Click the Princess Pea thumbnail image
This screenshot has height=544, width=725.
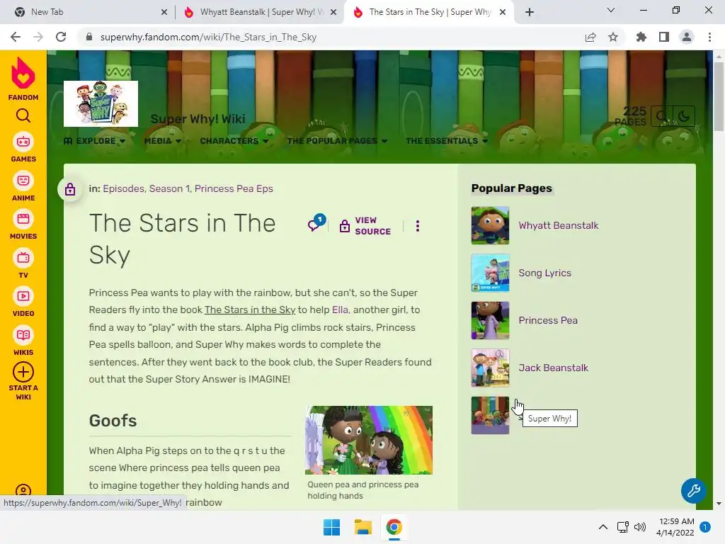tap(490, 320)
